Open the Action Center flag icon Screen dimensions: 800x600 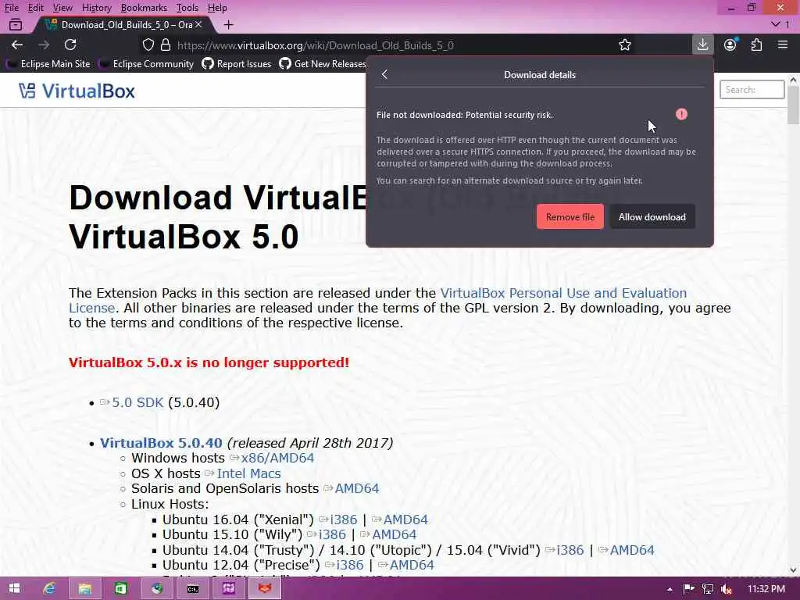(689, 589)
